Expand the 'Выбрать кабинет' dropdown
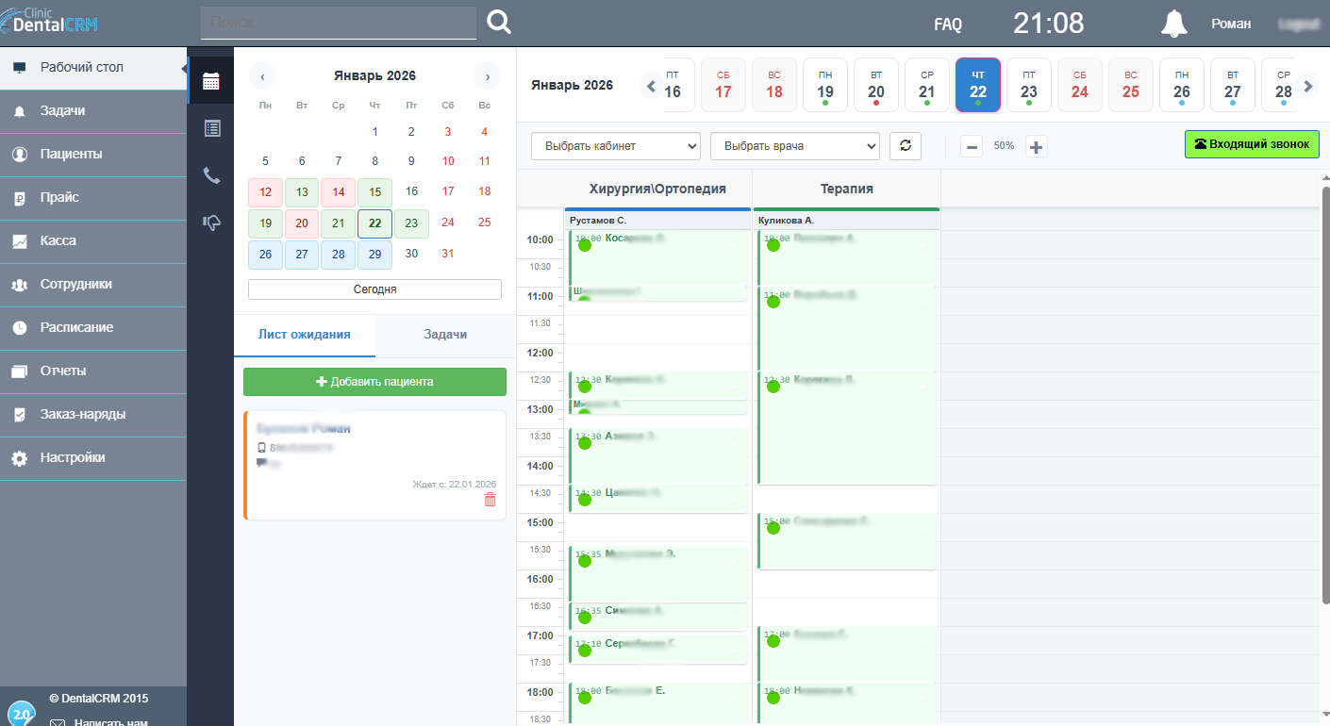 (616, 146)
